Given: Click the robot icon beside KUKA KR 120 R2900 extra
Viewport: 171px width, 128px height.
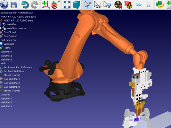Looking at the screenshot, I should pos(1,20).
